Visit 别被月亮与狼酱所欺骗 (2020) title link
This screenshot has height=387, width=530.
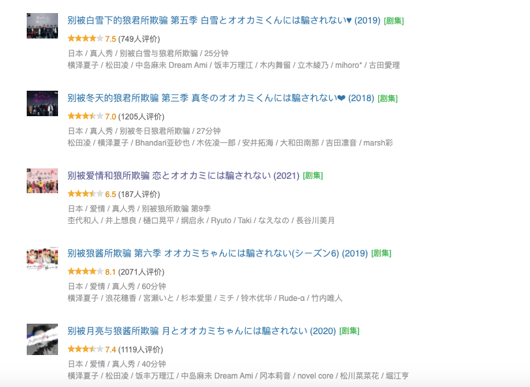(x=202, y=331)
